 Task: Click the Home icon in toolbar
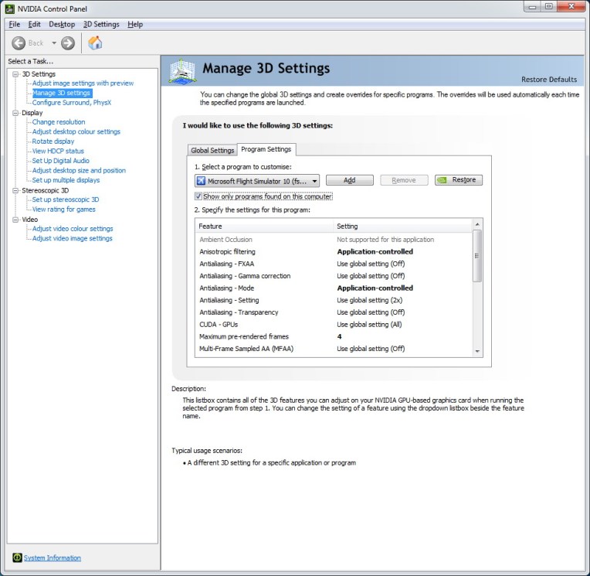point(95,43)
